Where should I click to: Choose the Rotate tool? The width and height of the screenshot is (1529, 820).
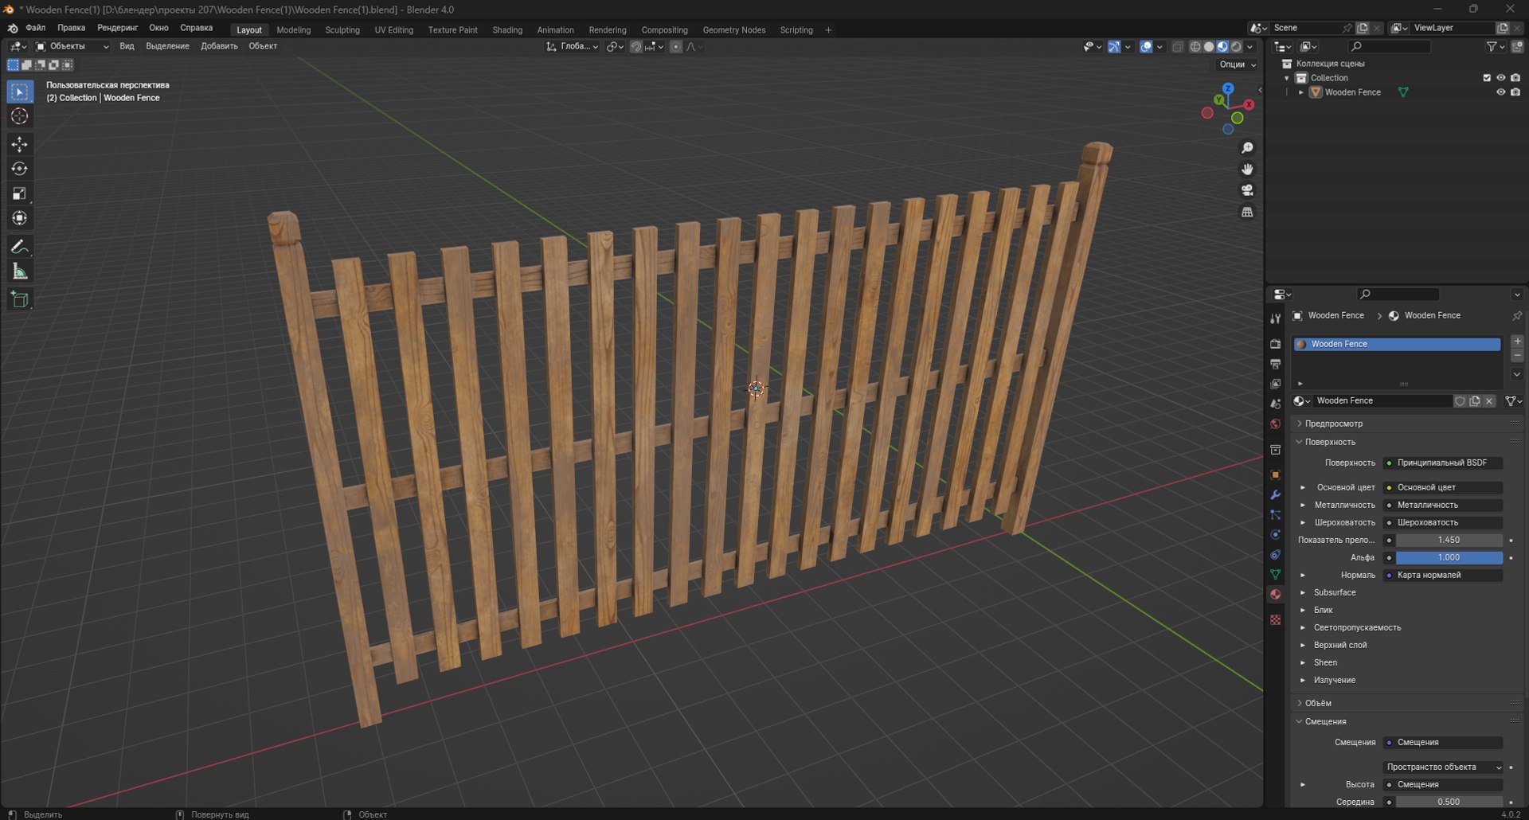pyautogui.click(x=20, y=169)
